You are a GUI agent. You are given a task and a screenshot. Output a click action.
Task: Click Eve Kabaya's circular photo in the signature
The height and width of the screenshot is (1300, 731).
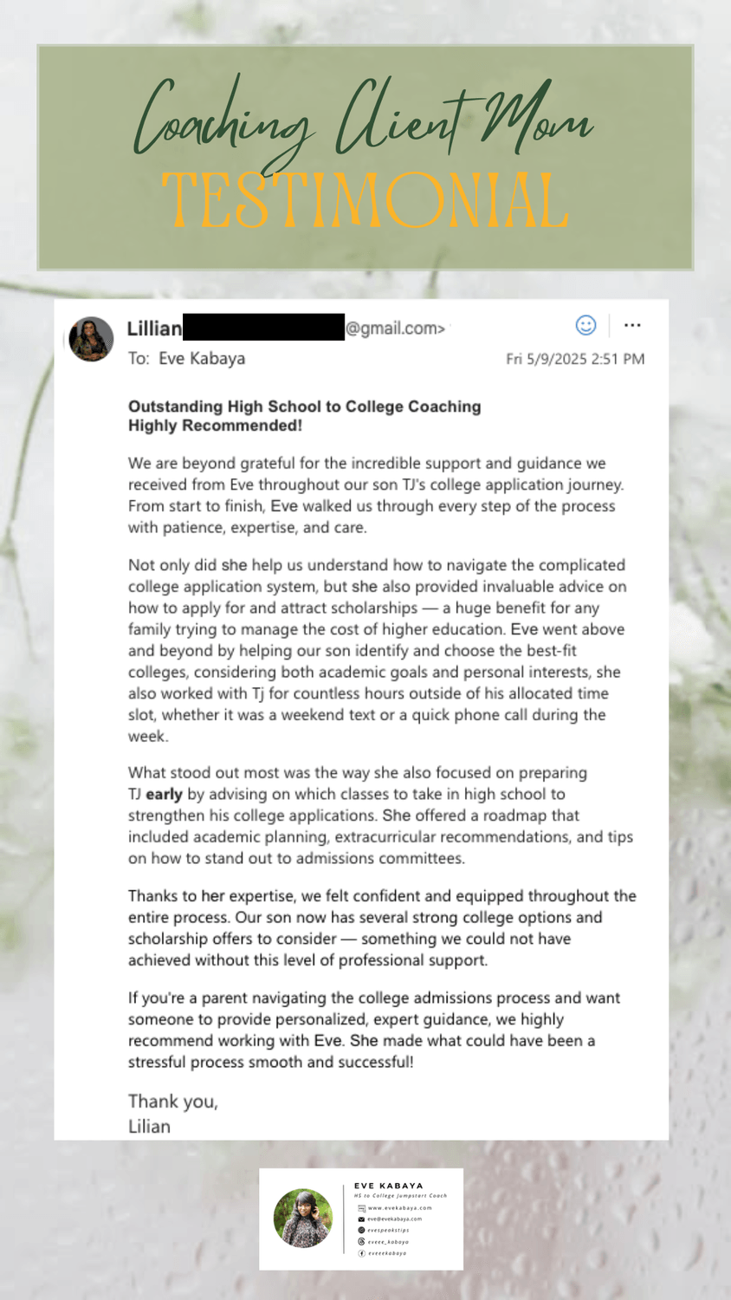[x=303, y=1218]
